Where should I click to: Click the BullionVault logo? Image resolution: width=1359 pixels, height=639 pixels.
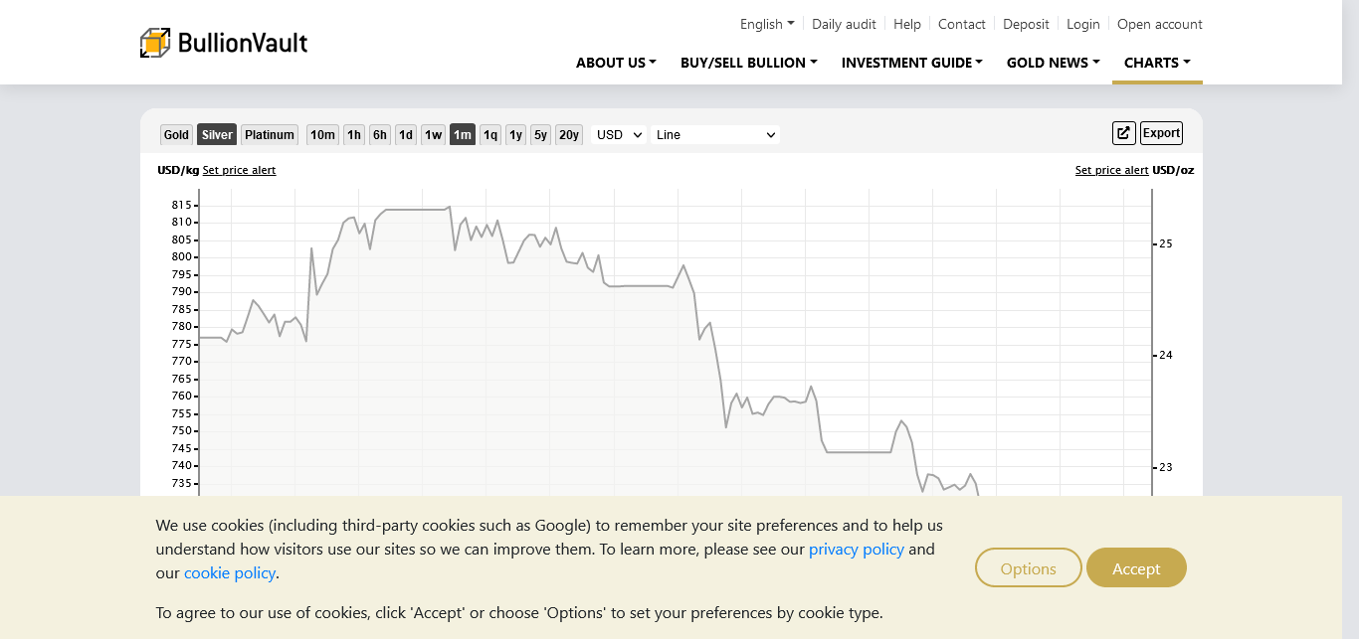[224, 43]
